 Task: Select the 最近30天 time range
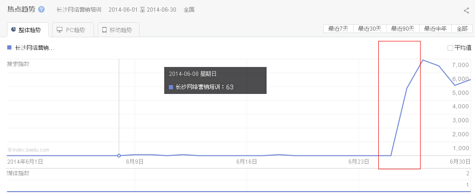pyautogui.click(x=369, y=29)
